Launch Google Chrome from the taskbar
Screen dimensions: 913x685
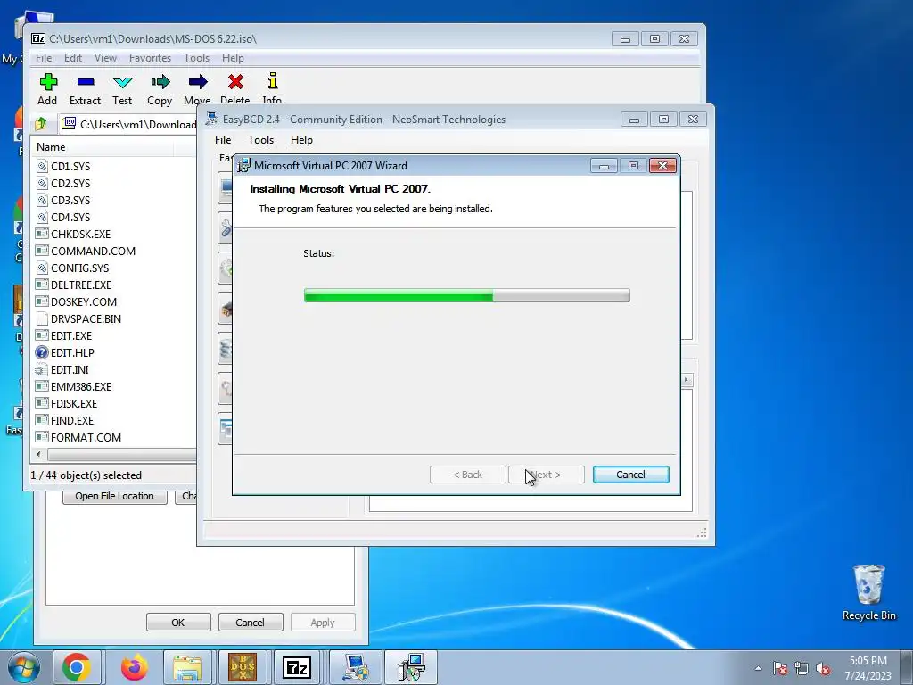point(77,667)
